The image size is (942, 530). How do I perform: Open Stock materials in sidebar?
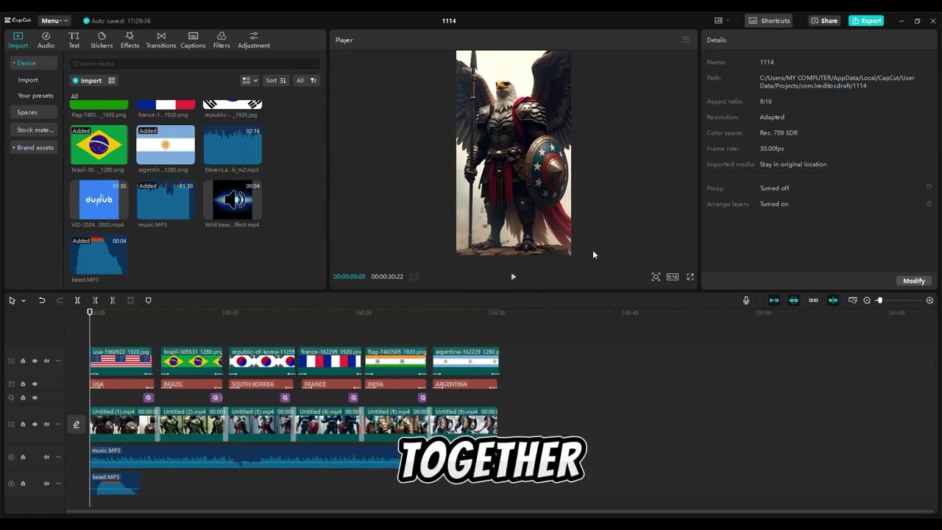[x=34, y=130]
